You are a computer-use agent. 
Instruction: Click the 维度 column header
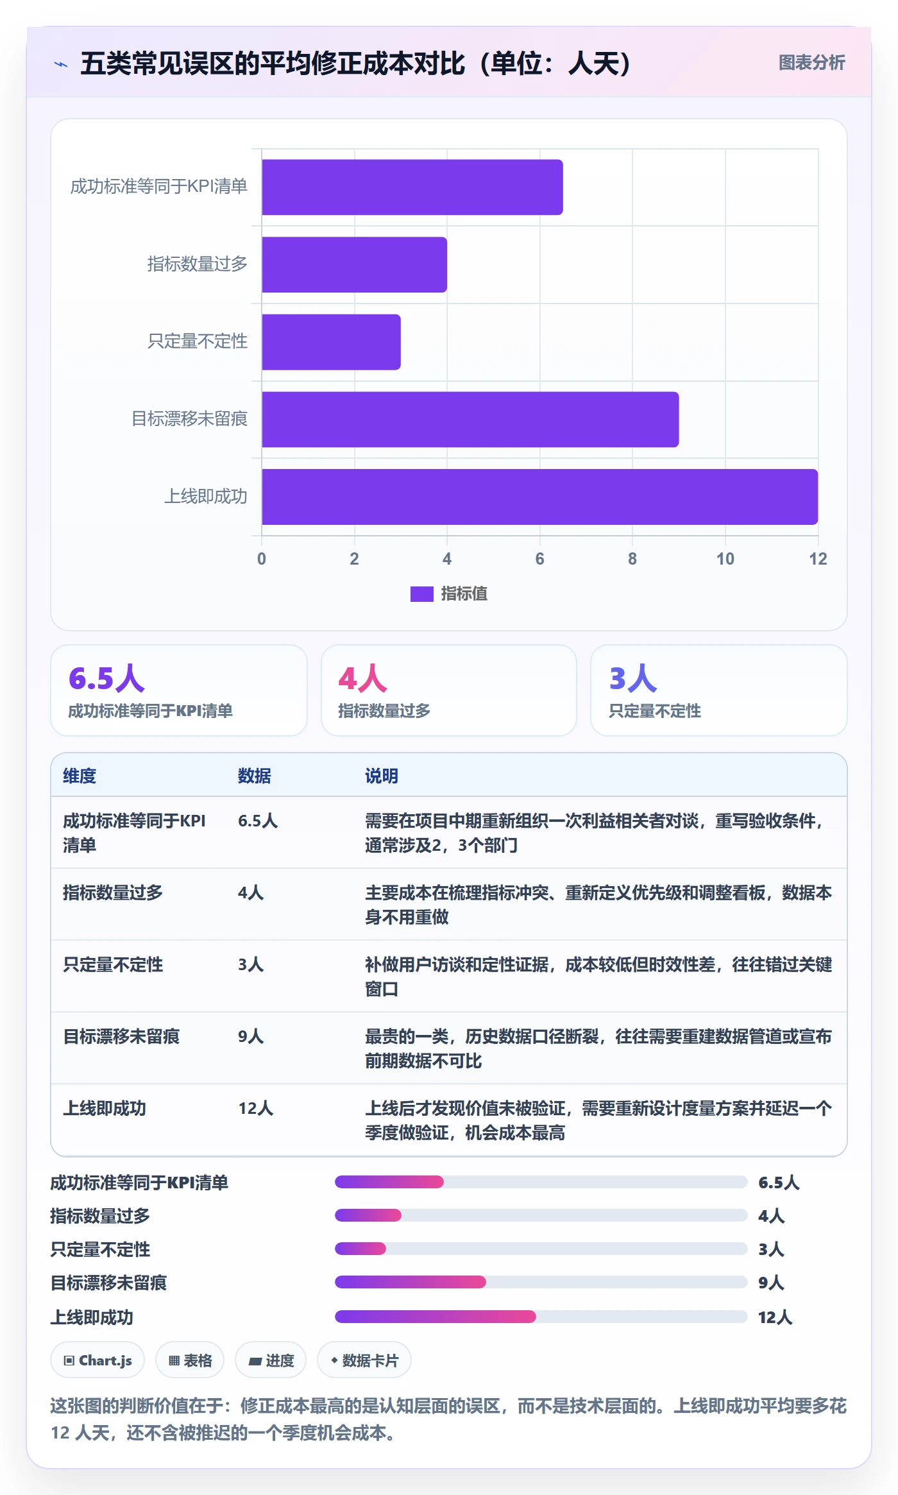tap(80, 776)
